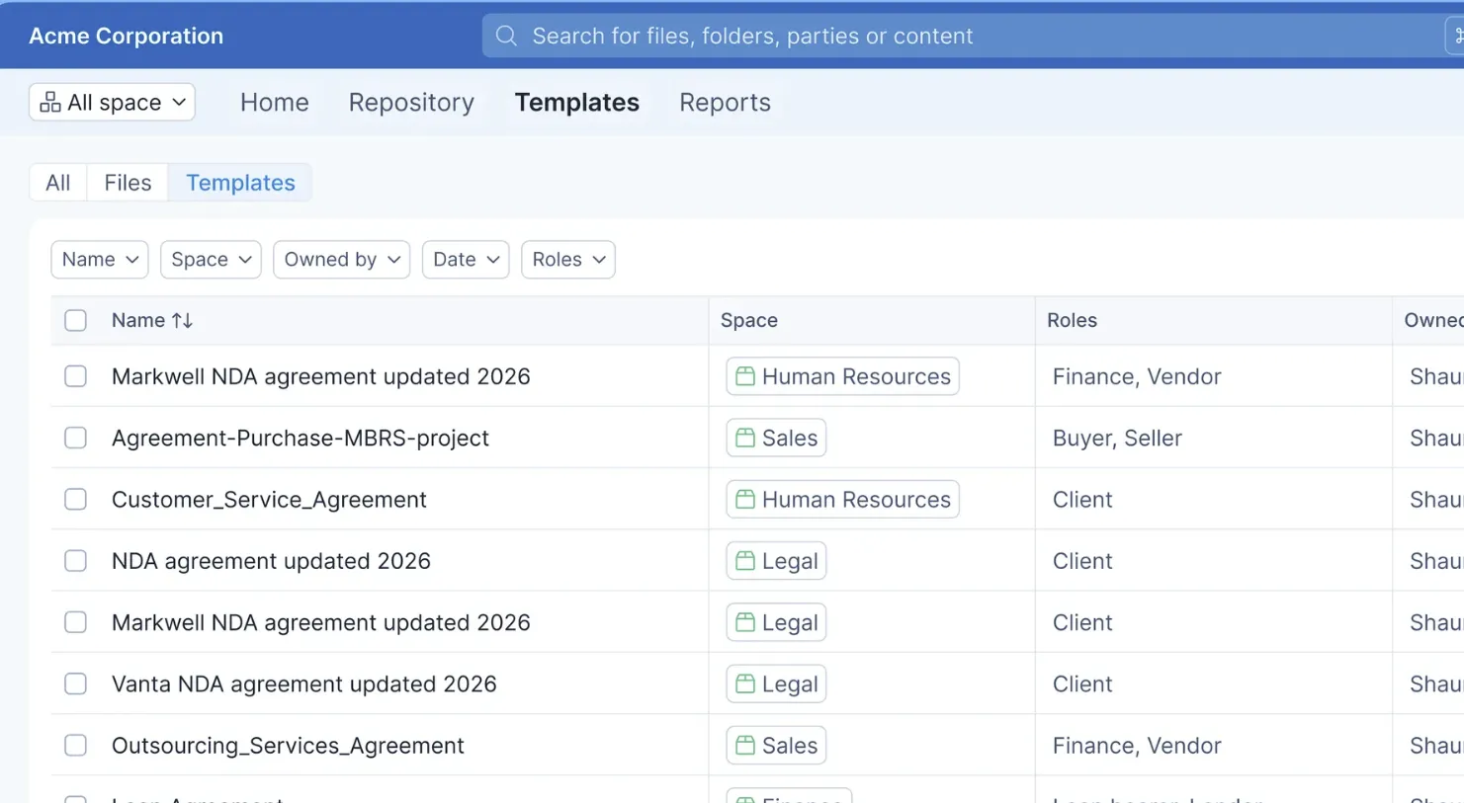Click 'Finance, Vendor' in Outsourcing_Services_Agreement row

pyautogui.click(x=1137, y=746)
